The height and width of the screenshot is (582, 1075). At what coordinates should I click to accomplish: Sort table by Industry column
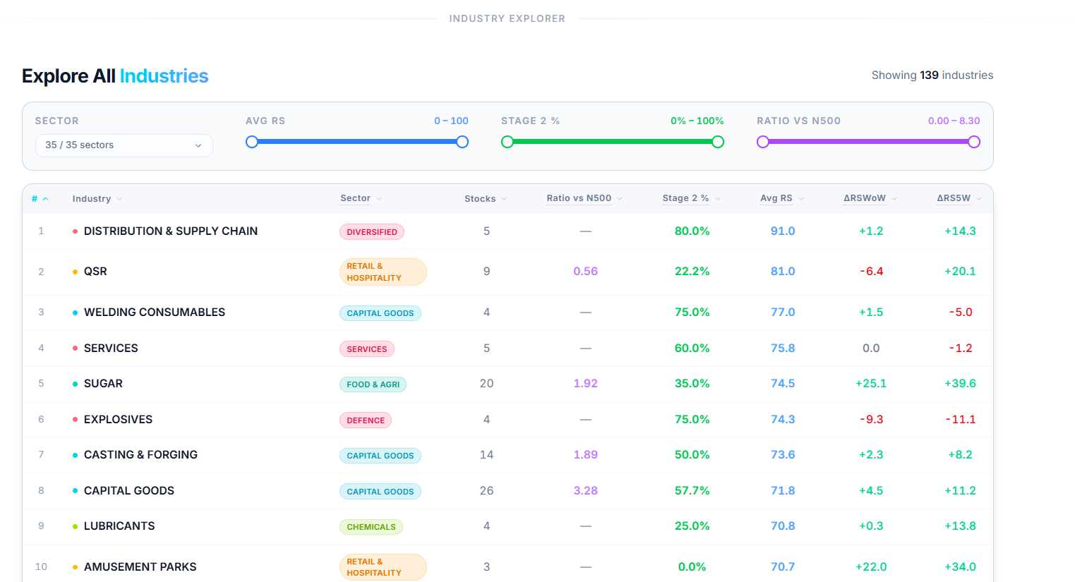pos(97,199)
